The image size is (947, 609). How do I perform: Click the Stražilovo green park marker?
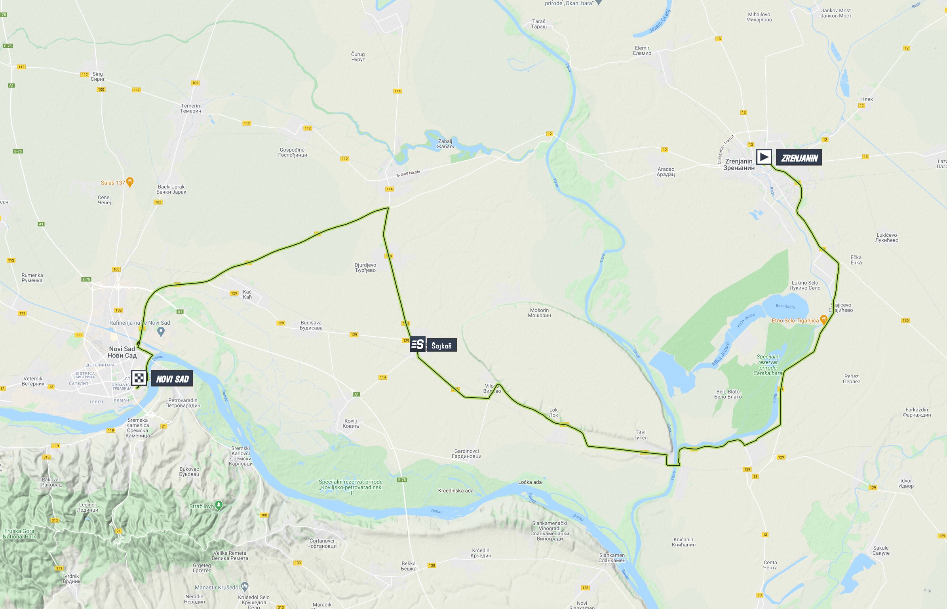(219, 506)
